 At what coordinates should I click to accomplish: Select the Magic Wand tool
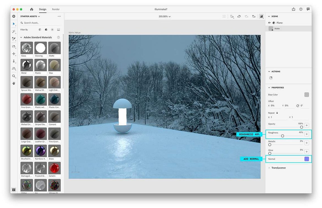(14, 31)
